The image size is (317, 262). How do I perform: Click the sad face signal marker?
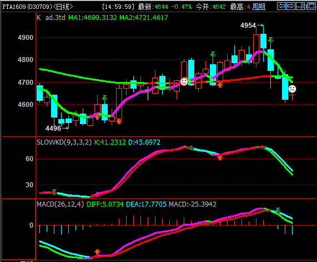click(x=292, y=89)
